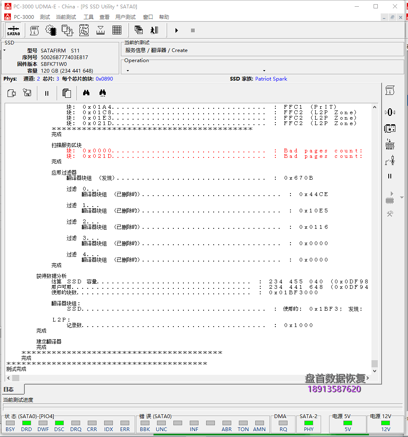Image resolution: width=408 pixels, height=437 pixels.
Task: Click the RESET counter sidebar icon
Action: click(390, 144)
